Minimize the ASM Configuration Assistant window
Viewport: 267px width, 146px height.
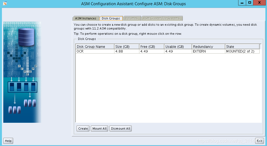[242, 3]
